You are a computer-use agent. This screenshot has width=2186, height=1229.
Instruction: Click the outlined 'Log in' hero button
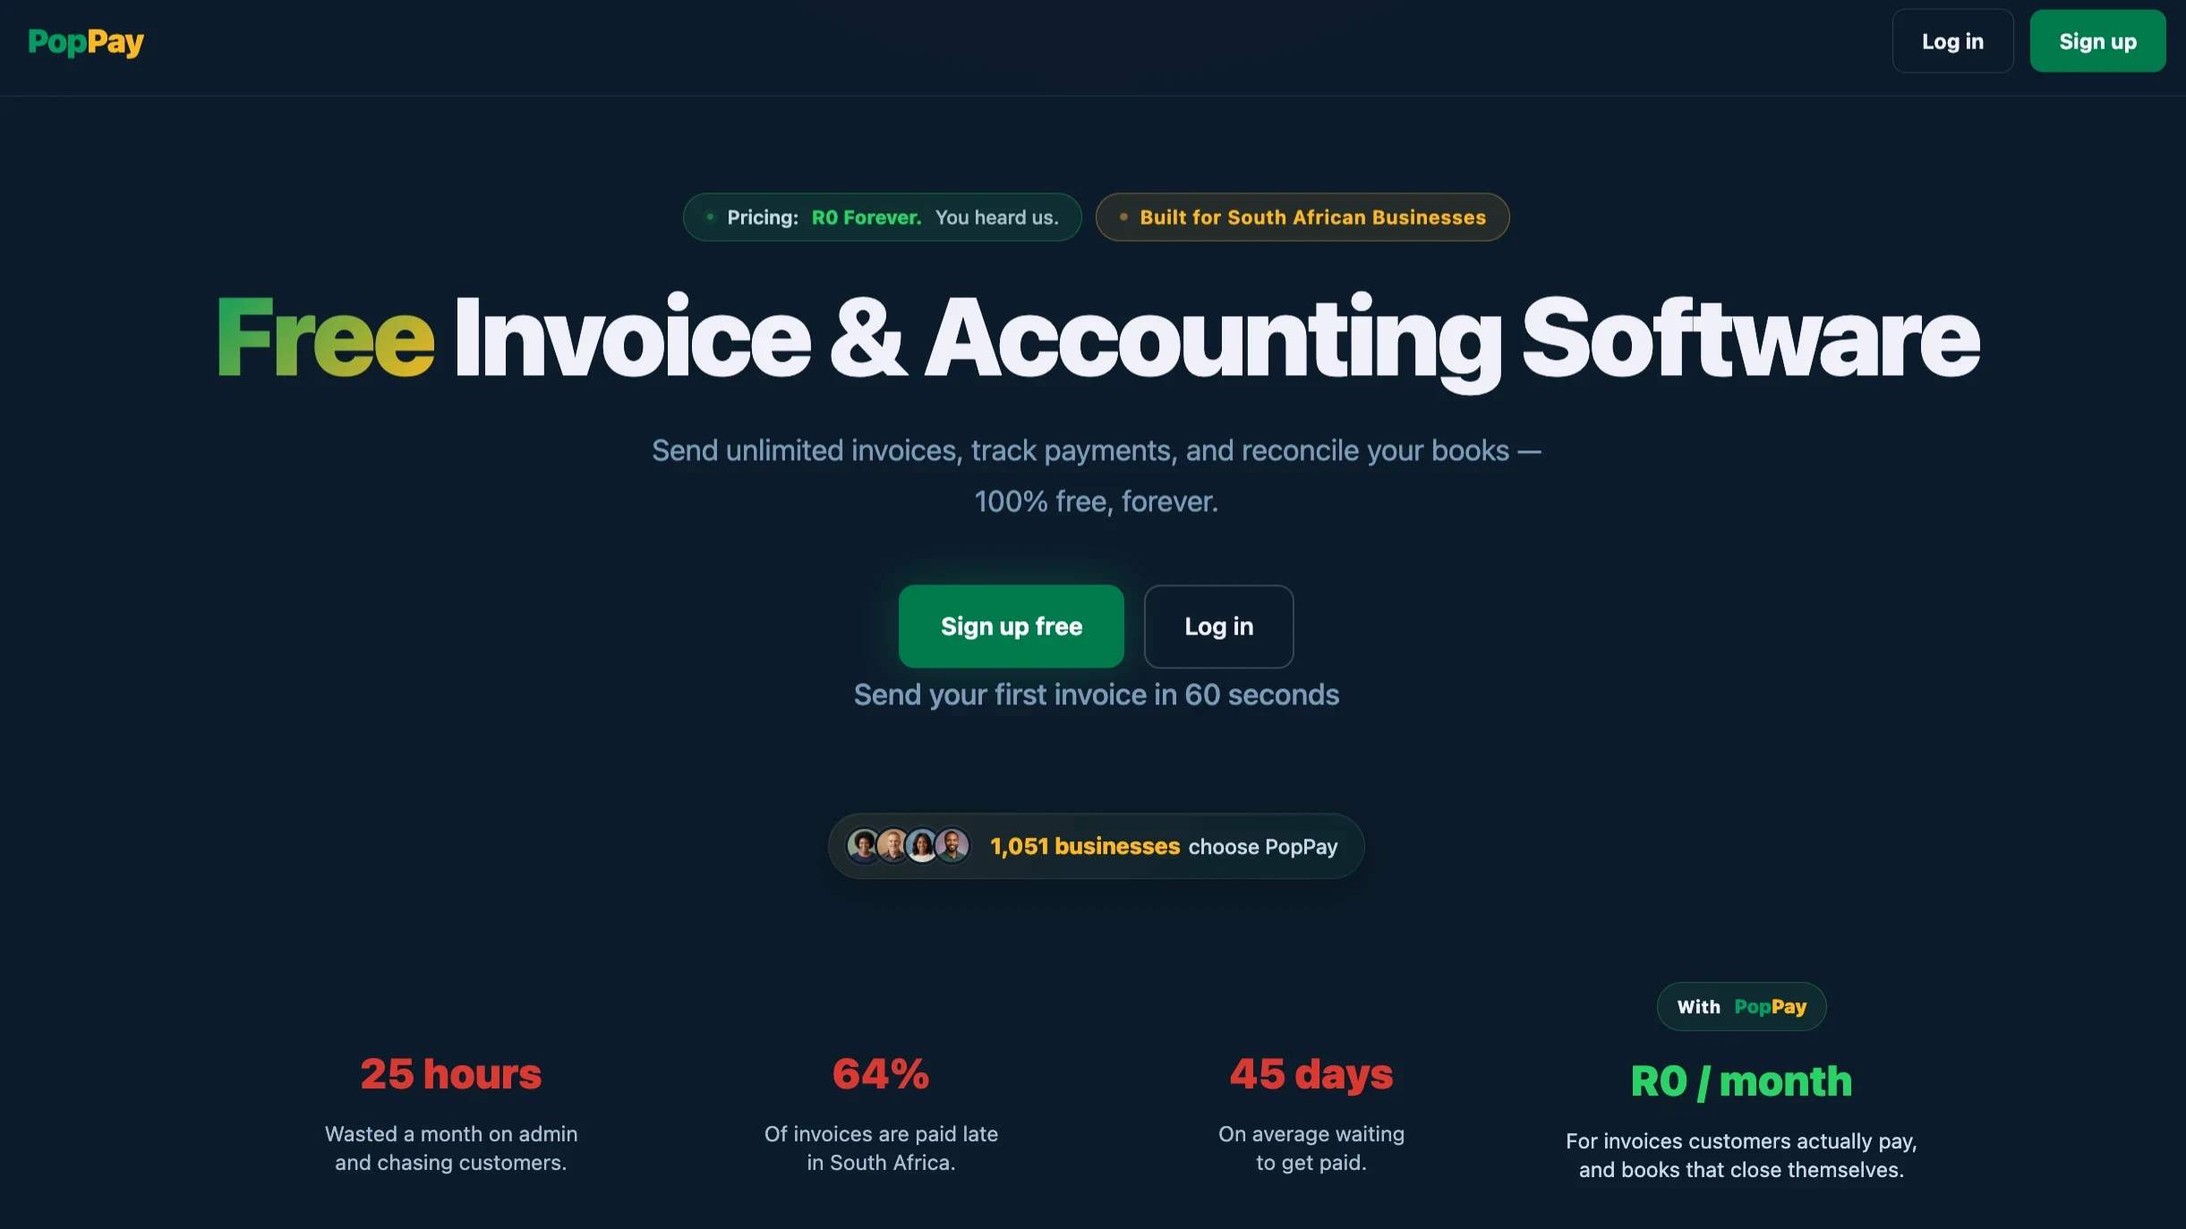tap(1217, 627)
